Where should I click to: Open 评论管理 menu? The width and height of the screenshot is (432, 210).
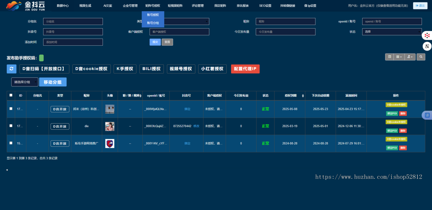coord(198,6)
